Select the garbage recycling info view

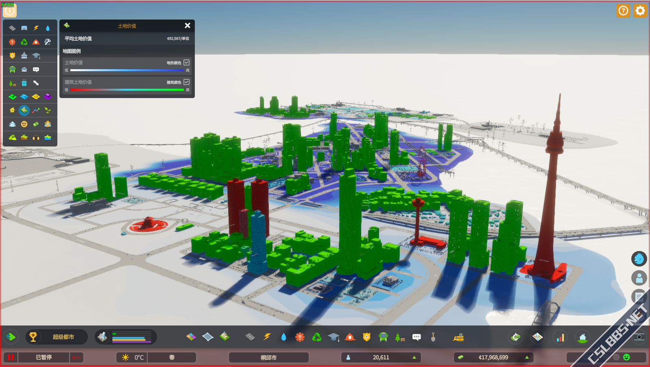pyautogui.click(x=24, y=42)
